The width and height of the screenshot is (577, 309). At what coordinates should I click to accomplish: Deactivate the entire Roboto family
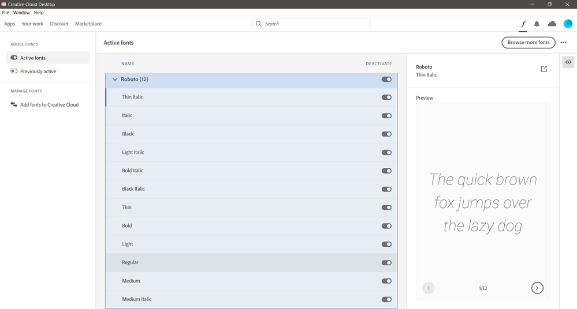(x=386, y=80)
